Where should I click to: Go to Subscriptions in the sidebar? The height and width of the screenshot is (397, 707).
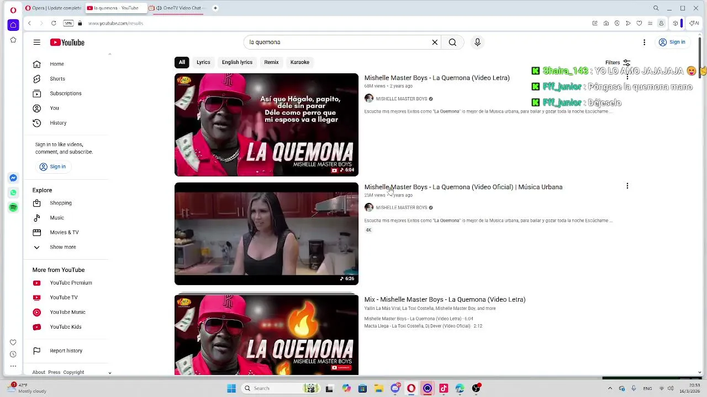pyautogui.click(x=66, y=93)
